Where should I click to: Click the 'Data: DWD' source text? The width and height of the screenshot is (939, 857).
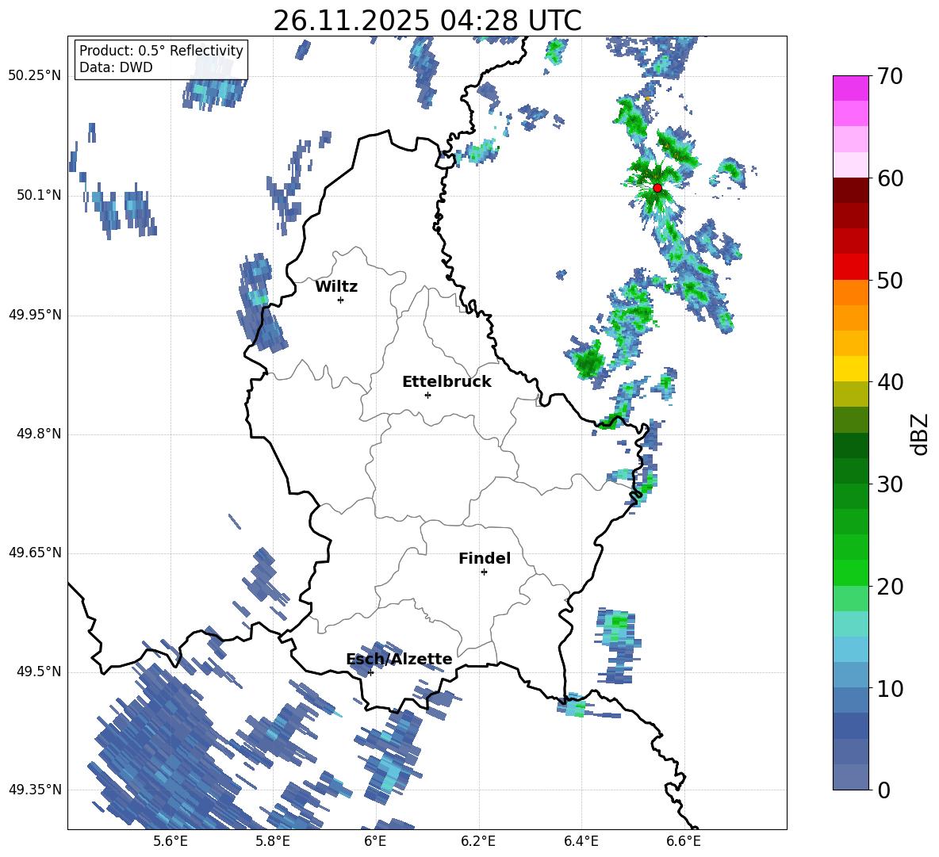[116, 67]
